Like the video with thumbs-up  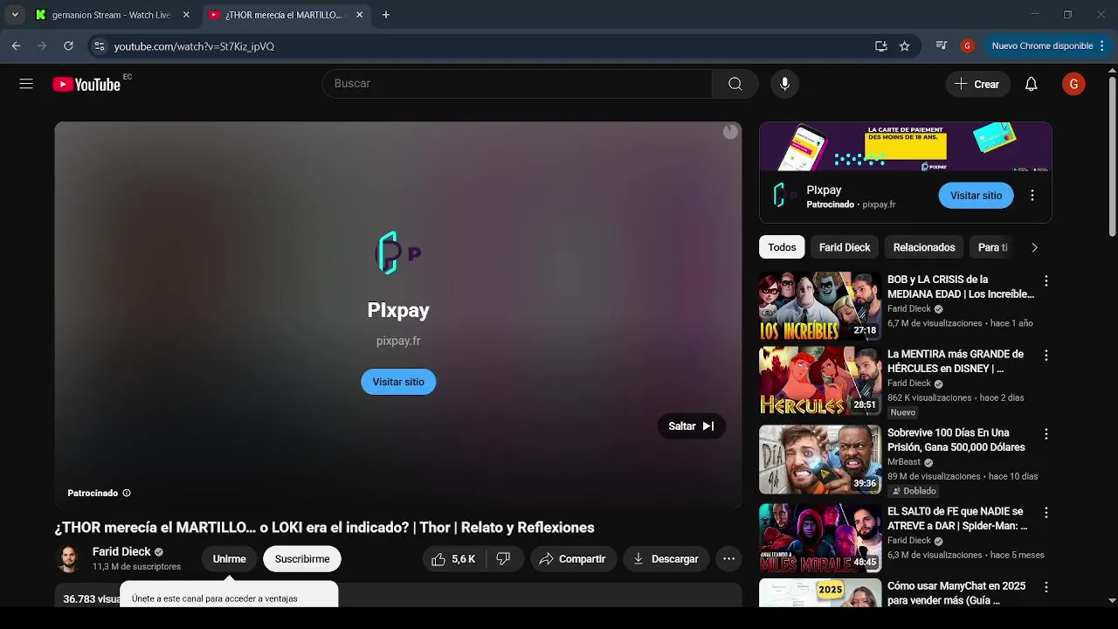click(453, 559)
